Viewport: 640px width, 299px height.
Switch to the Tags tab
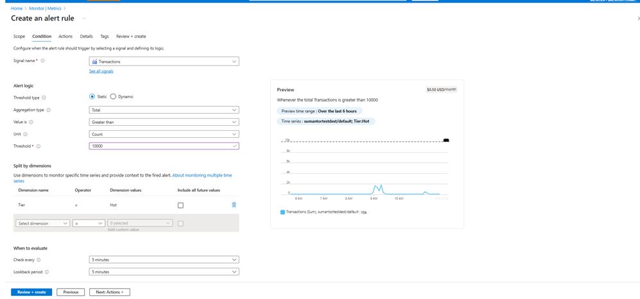[105, 37]
